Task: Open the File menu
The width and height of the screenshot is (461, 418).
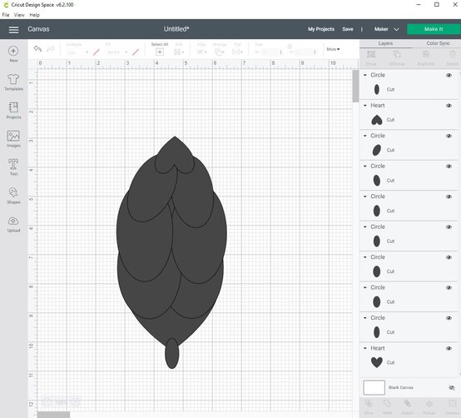Action: [6, 15]
